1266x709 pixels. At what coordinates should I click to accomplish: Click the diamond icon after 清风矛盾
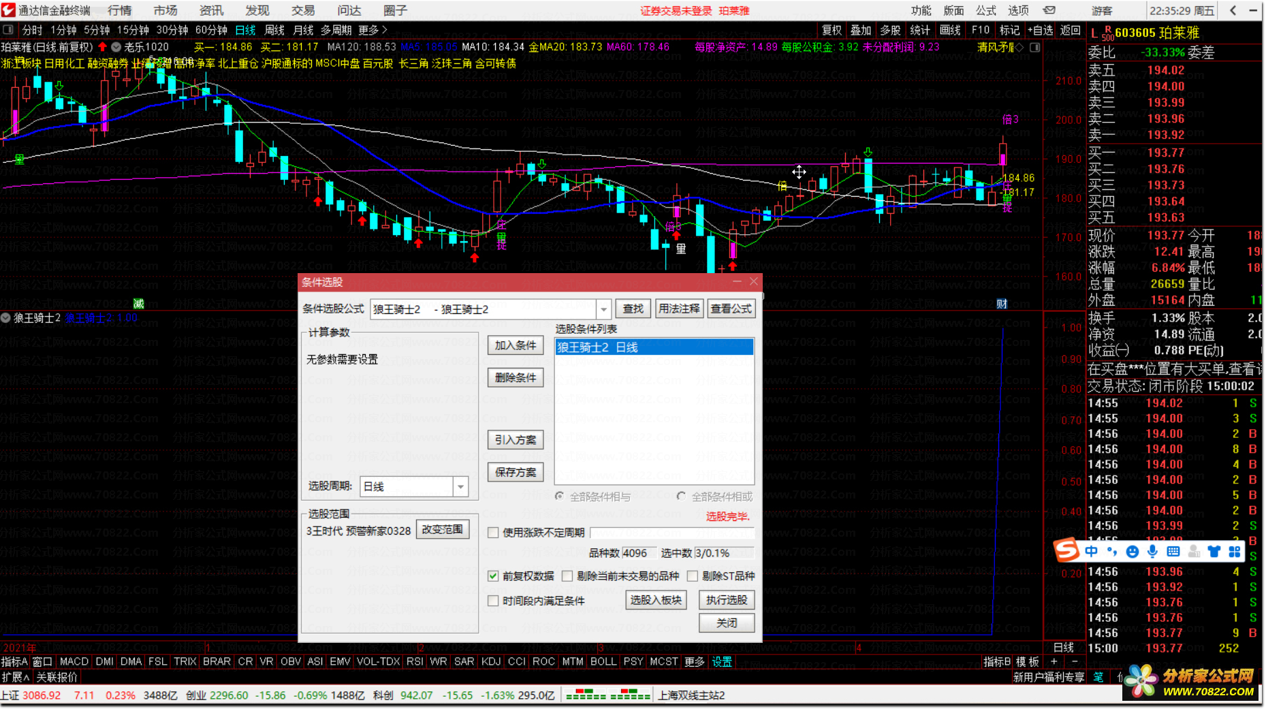[1019, 48]
